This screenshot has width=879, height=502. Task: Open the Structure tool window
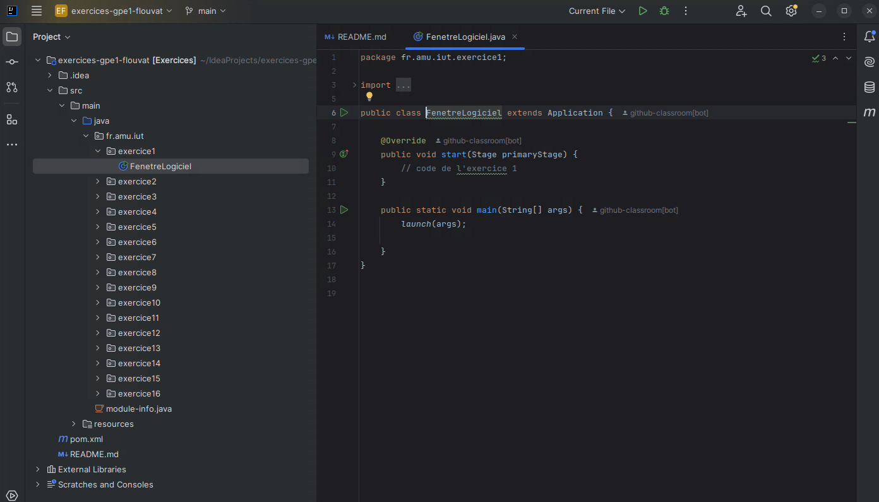[12, 119]
